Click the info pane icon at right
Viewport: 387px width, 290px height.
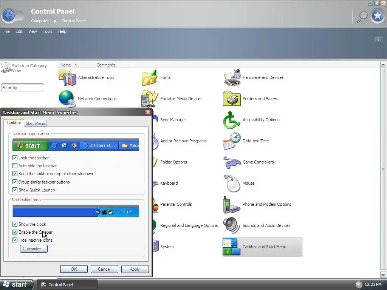378,39
